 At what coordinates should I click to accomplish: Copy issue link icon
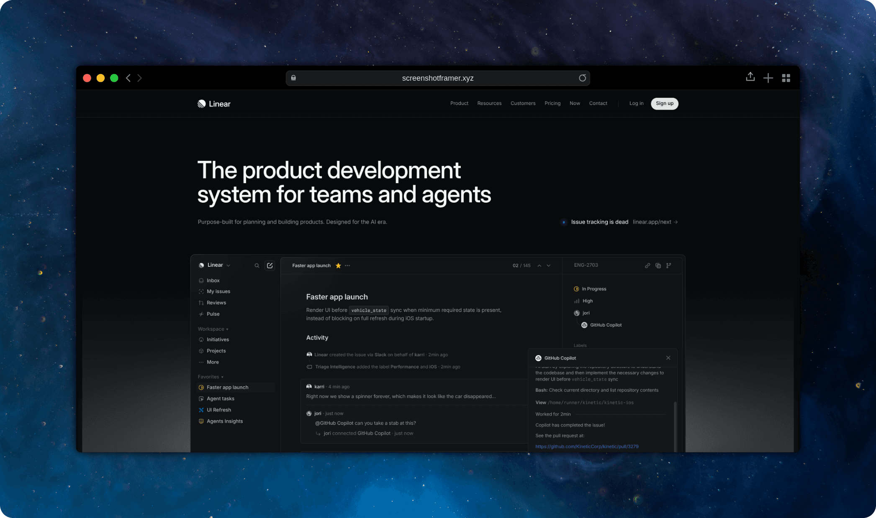(647, 265)
